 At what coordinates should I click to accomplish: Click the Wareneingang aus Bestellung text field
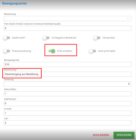[x=67, y=74]
